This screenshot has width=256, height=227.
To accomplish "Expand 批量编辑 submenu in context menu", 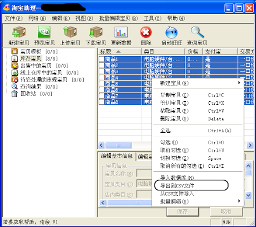I will pyautogui.click(x=197, y=201).
